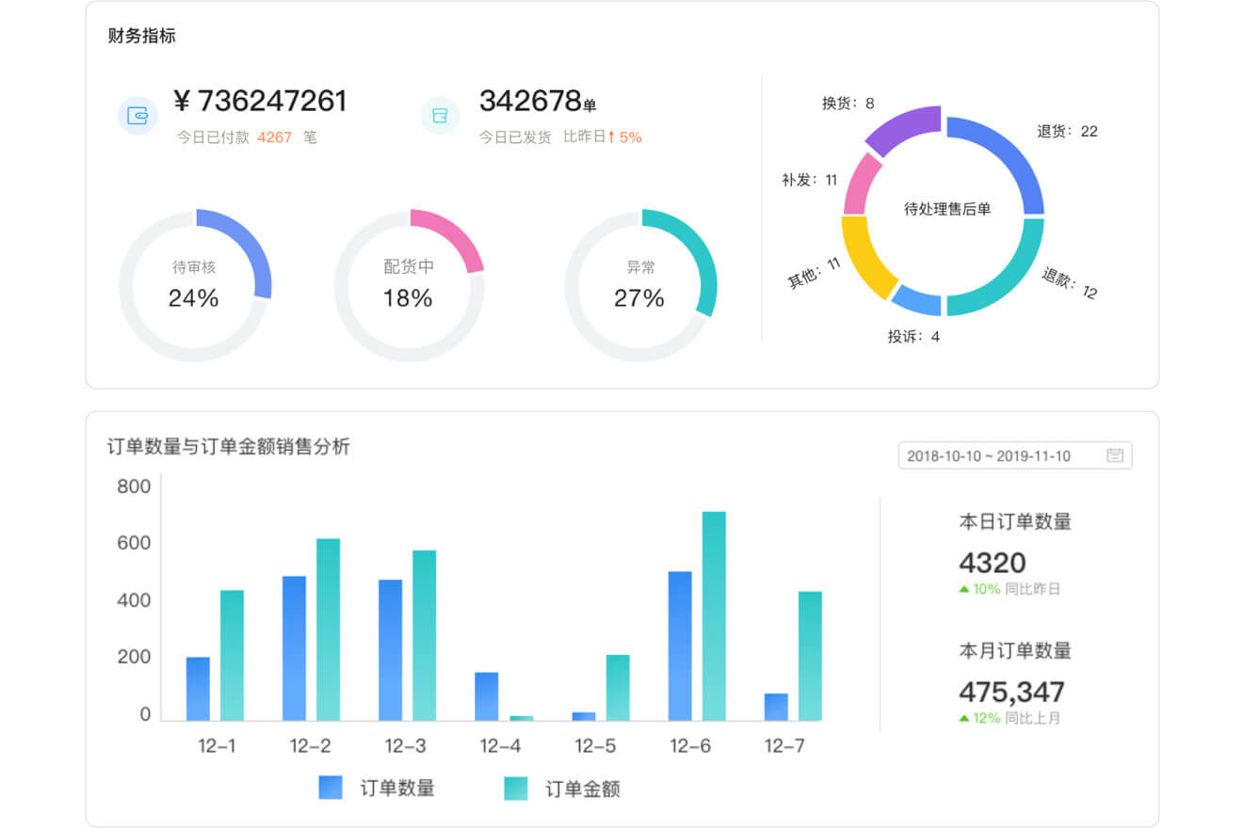Toggle 订单金额 legend series
Viewport: 1243px width, 828px height.
(562, 788)
